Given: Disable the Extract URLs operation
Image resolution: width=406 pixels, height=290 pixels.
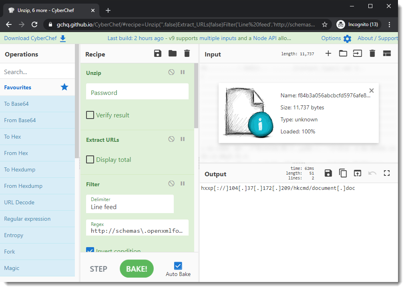Looking at the screenshot, I should pyautogui.click(x=171, y=139).
